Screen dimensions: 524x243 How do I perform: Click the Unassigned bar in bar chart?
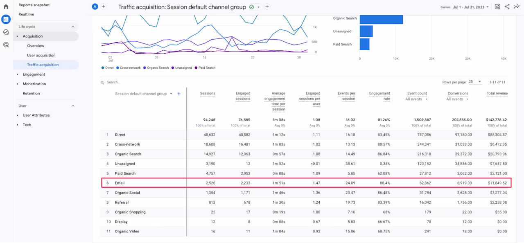point(366,31)
